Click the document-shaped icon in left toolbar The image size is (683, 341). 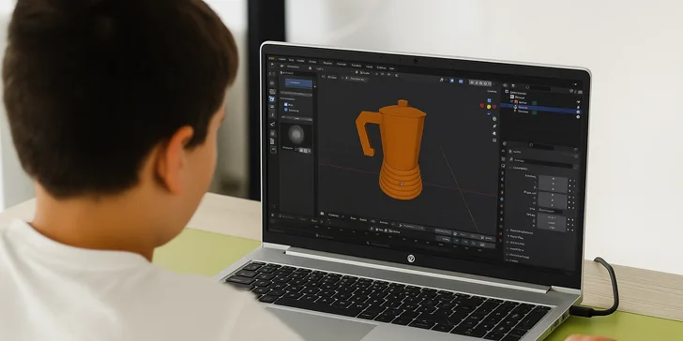[272, 141]
